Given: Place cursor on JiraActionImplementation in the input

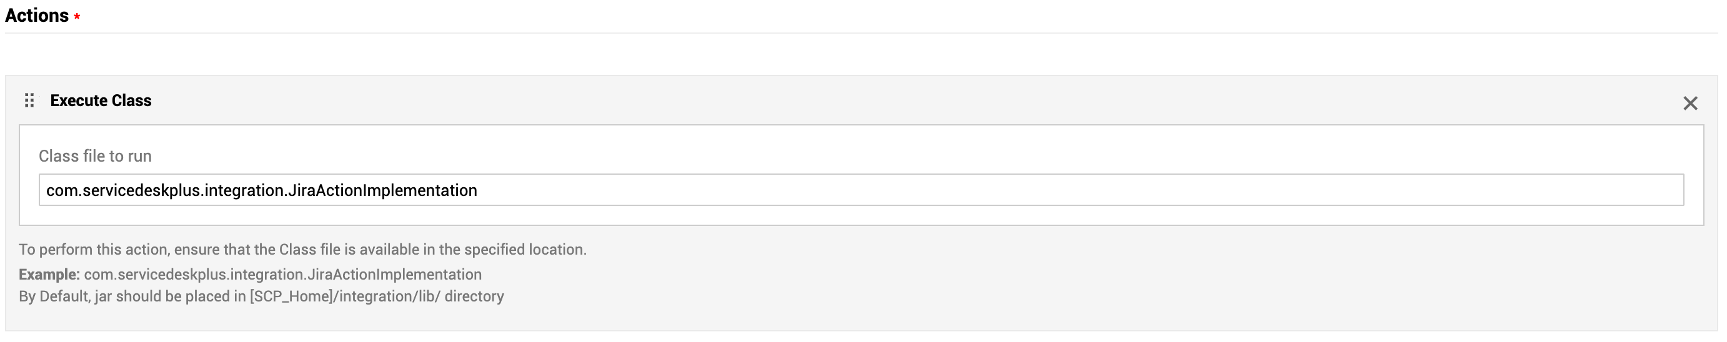Looking at the screenshot, I should point(382,191).
